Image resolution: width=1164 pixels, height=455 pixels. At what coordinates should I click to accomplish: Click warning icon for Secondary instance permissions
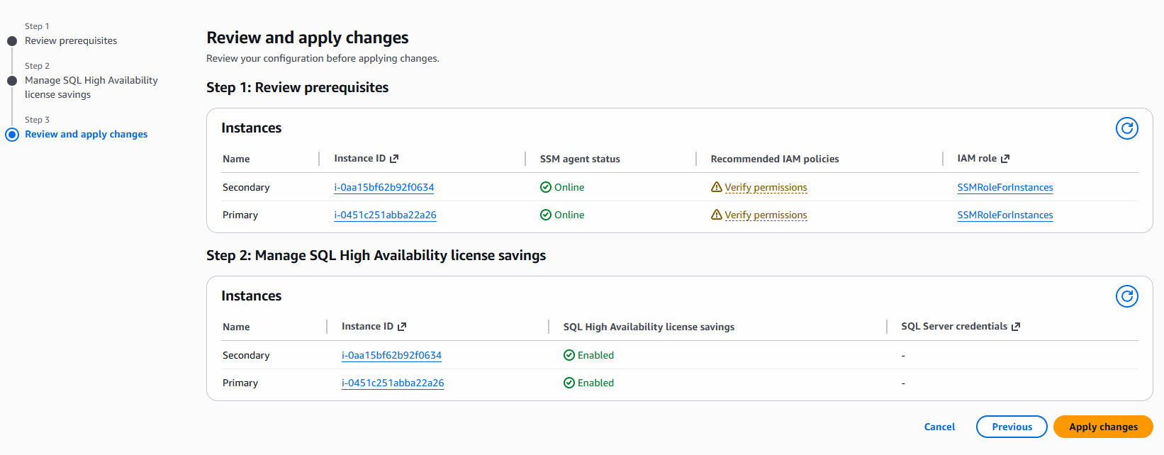[x=716, y=187]
